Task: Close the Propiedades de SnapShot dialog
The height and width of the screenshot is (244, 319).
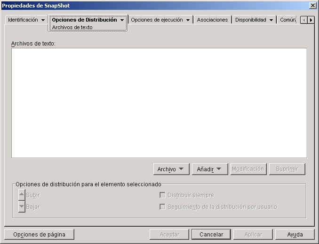Action: point(312,6)
